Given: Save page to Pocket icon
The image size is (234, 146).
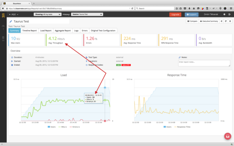Looking at the screenshot, I should coord(185,8).
